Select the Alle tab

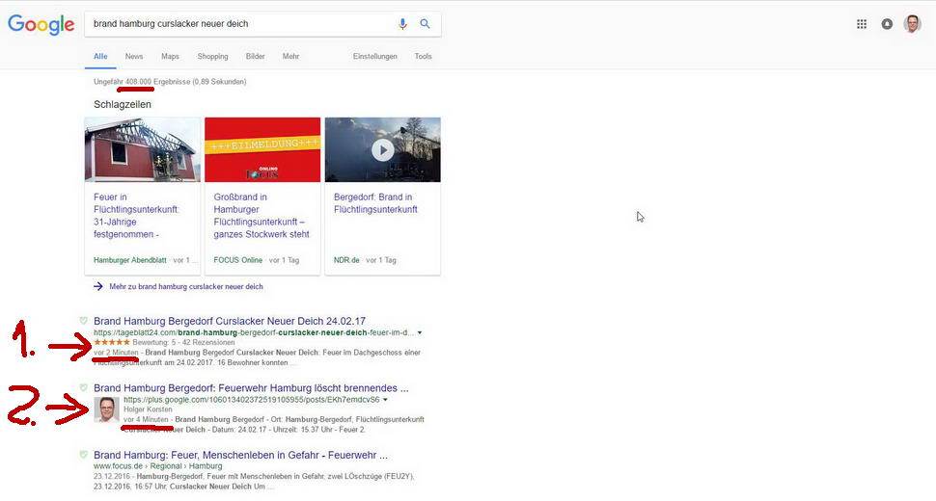[100, 56]
